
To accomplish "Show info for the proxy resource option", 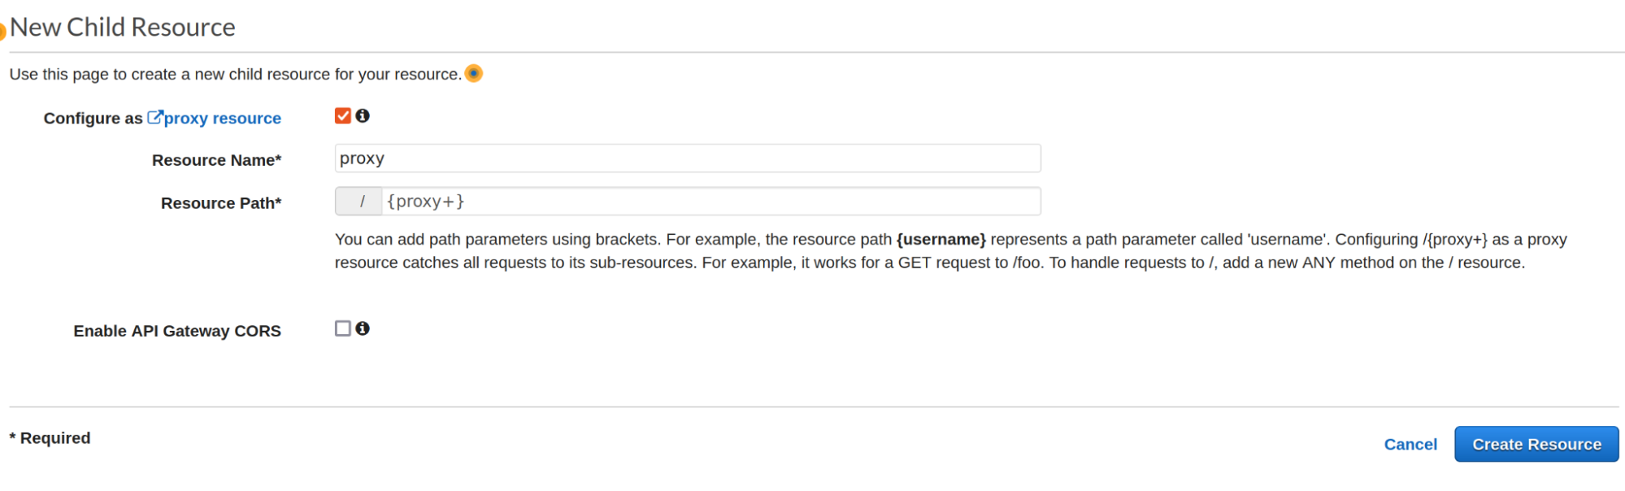I will pyautogui.click(x=363, y=116).
